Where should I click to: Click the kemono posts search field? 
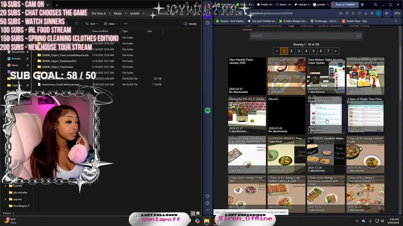coord(306,36)
